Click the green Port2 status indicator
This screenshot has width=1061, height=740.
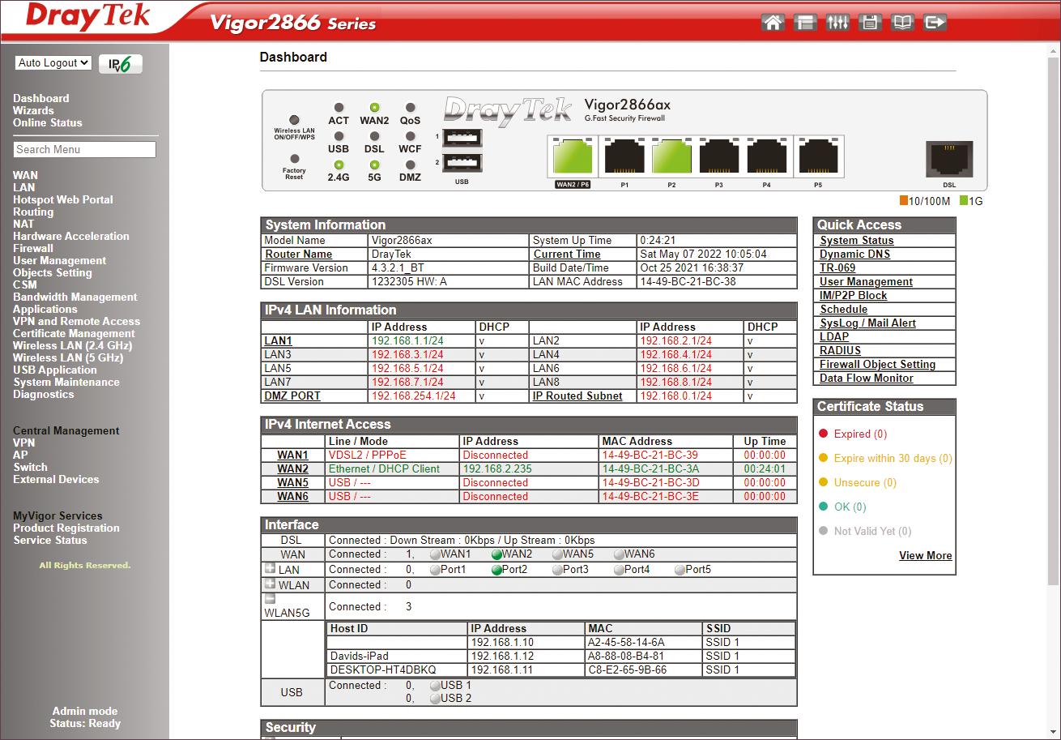(496, 570)
